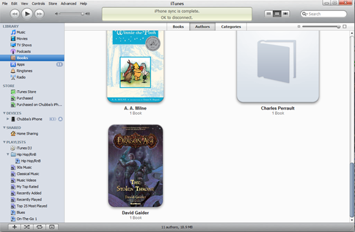355x232 pixels.
Task: Switch to Authors tab
Action: (203, 26)
